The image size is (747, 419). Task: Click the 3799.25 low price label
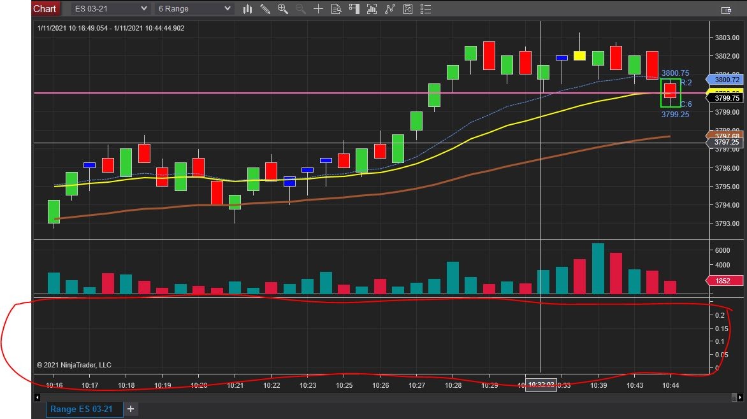point(675,114)
